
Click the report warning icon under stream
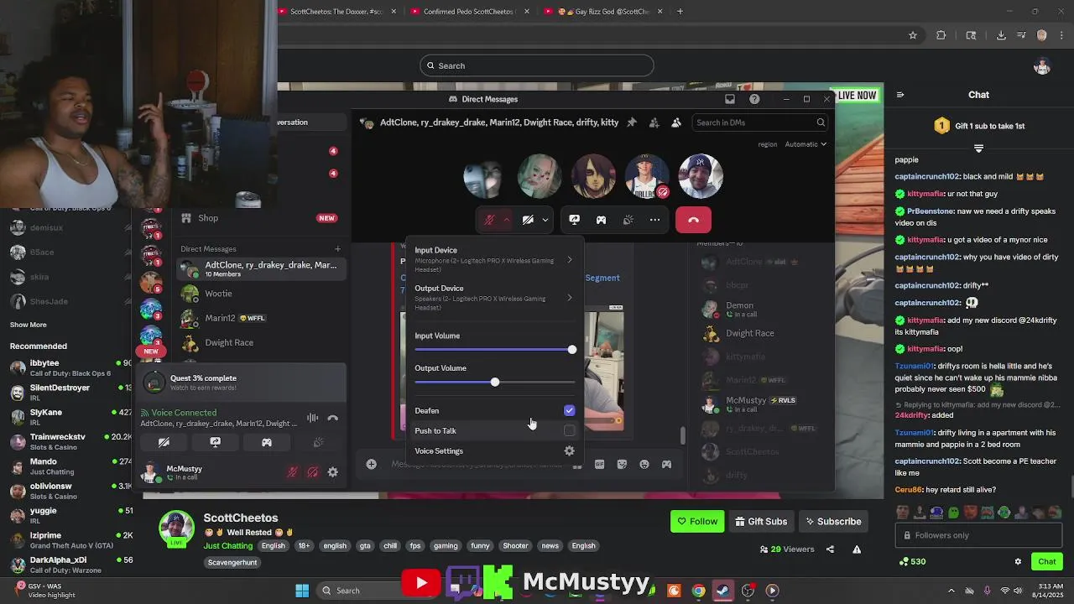click(x=857, y=549)
